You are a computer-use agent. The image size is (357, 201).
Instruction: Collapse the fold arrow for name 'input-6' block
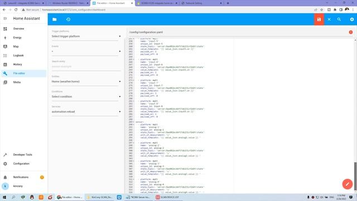point(134,60)
